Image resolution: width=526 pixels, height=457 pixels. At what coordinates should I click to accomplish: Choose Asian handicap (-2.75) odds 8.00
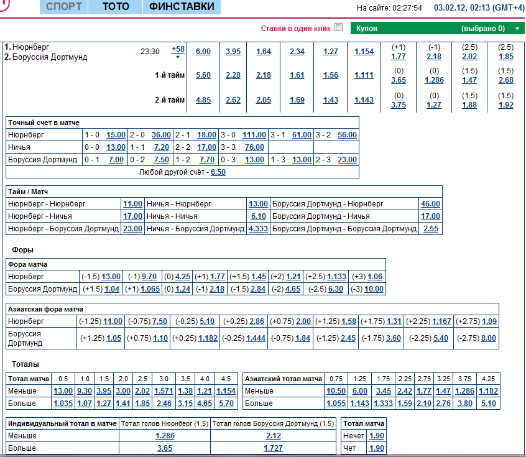[x=489, y=338]
